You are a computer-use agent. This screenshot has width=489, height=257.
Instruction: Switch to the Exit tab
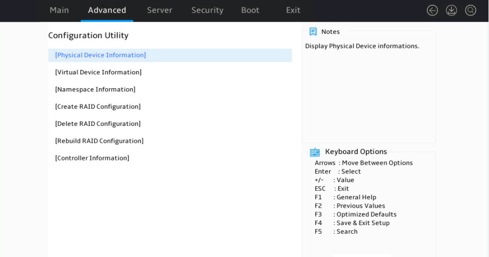293,10
